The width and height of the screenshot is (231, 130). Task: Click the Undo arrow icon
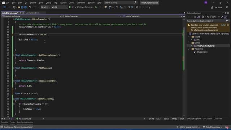pos(30,7)
